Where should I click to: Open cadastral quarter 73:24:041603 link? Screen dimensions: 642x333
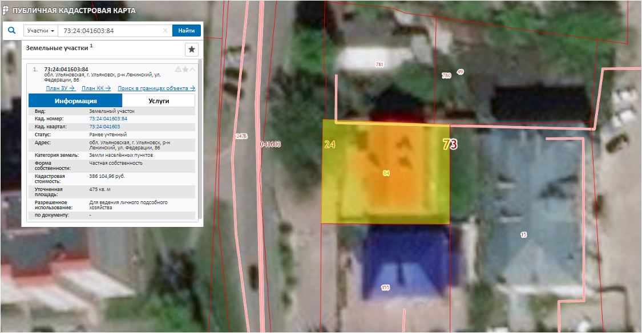104,127
